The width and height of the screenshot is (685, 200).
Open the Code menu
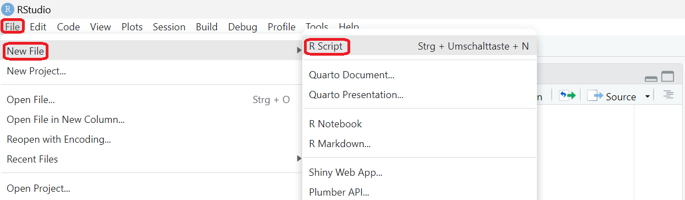tap(68, 26)
